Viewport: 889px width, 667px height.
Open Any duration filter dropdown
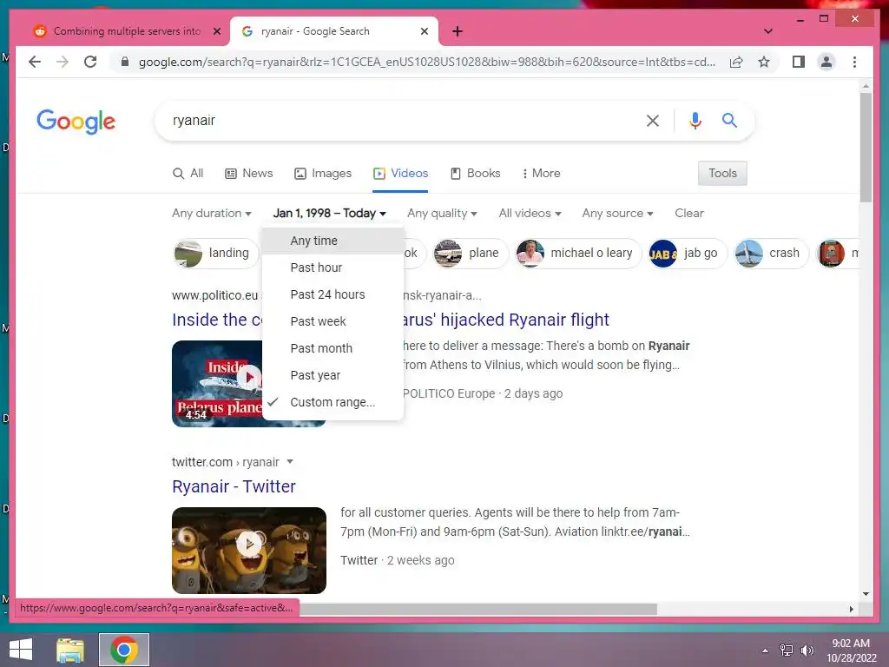click(x=212, y=214)
